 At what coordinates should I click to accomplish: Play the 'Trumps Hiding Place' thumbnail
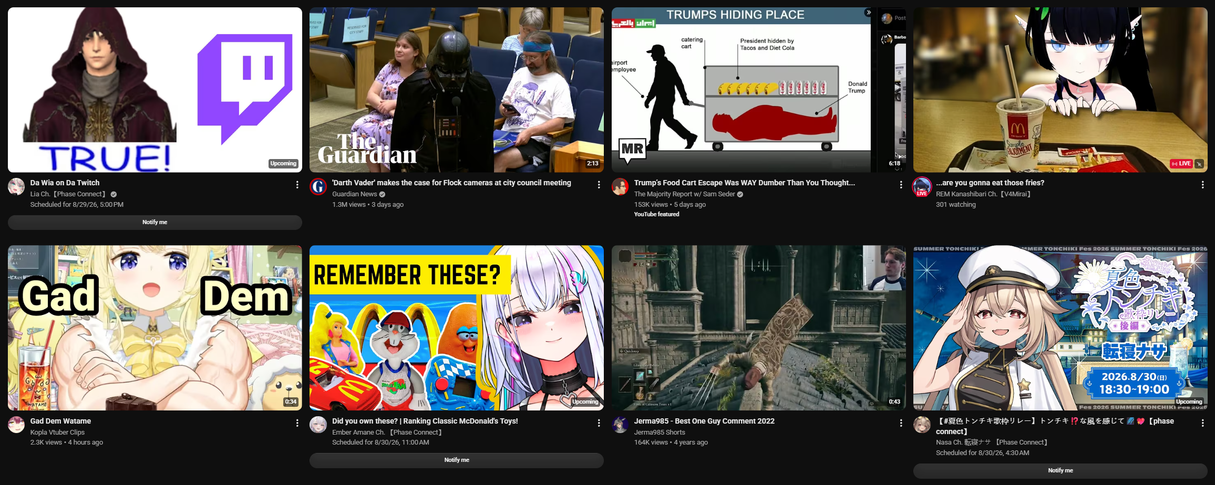click(759, 90)
